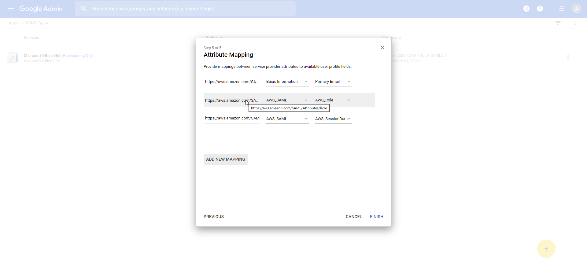
Task: Click ADD NEW MAPPING button
Action: [x=226, y=159]
